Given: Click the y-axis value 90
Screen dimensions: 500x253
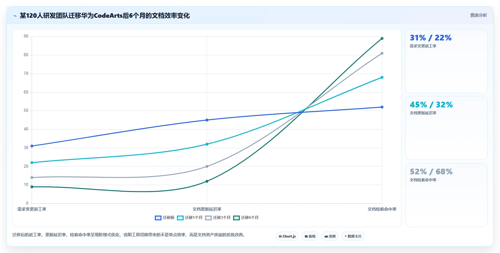Looking at the screenshot, I should (26, 36).
